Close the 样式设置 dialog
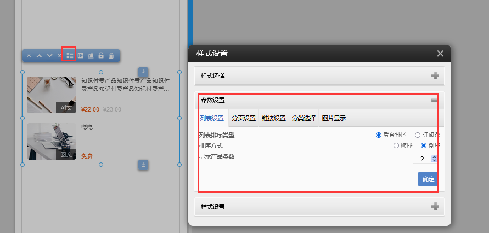Viewport: 489px width, 233px height. (440, 54)
